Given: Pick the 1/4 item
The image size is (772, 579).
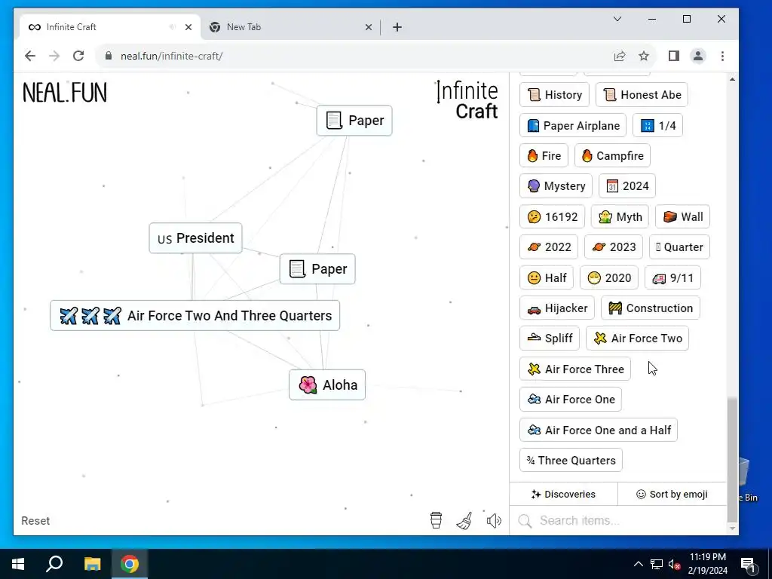Looking at the screenshot, I should click(x=657, y=126).
